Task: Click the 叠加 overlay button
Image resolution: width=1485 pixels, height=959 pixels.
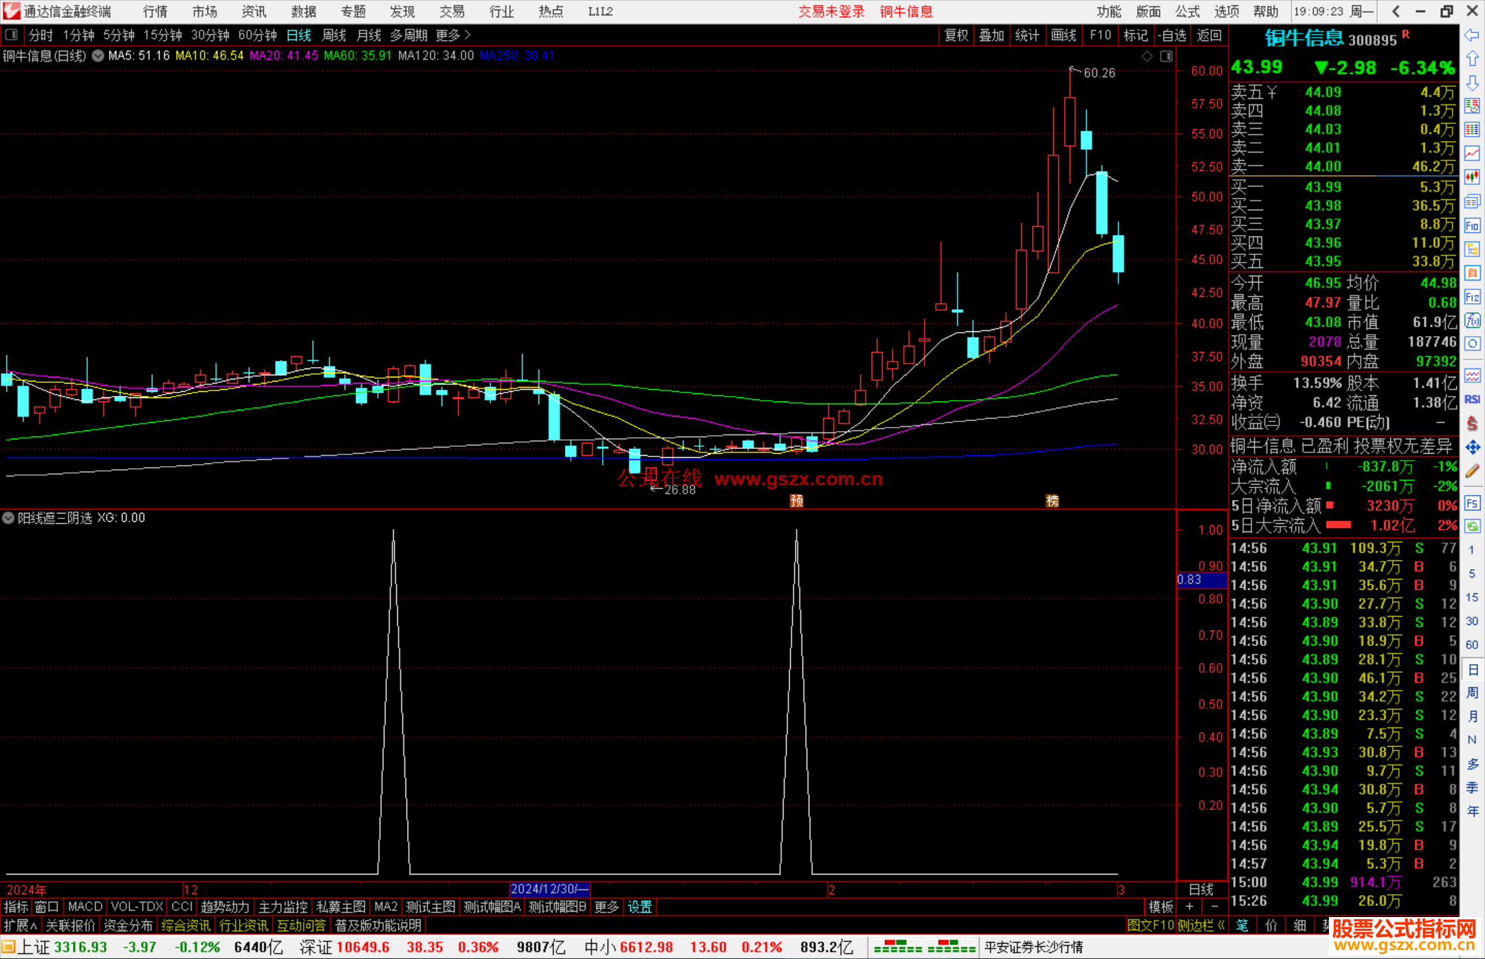Action: tap(991, 35)
